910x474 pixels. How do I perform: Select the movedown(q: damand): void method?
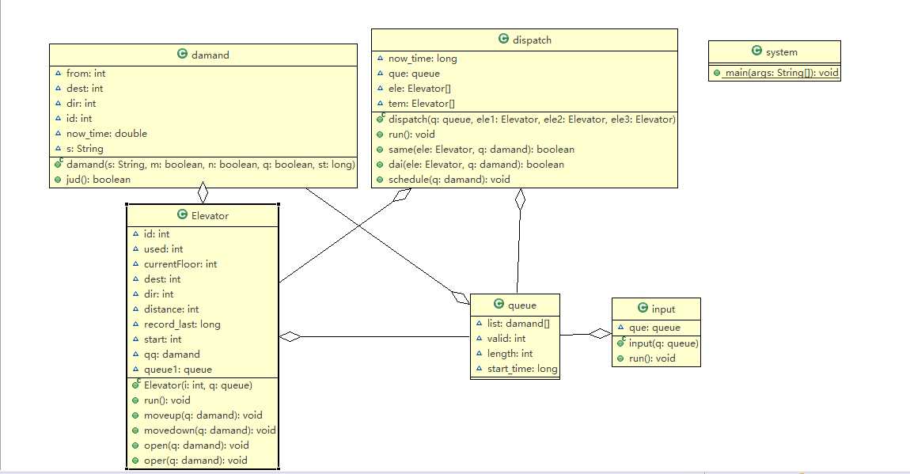pyautogui.click(x=210, y=430)
